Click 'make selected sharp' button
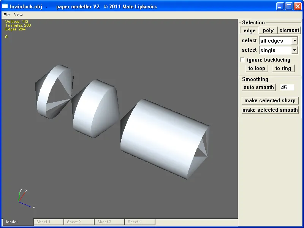Screen dimensions: 304x228 [x=270, y=100]
